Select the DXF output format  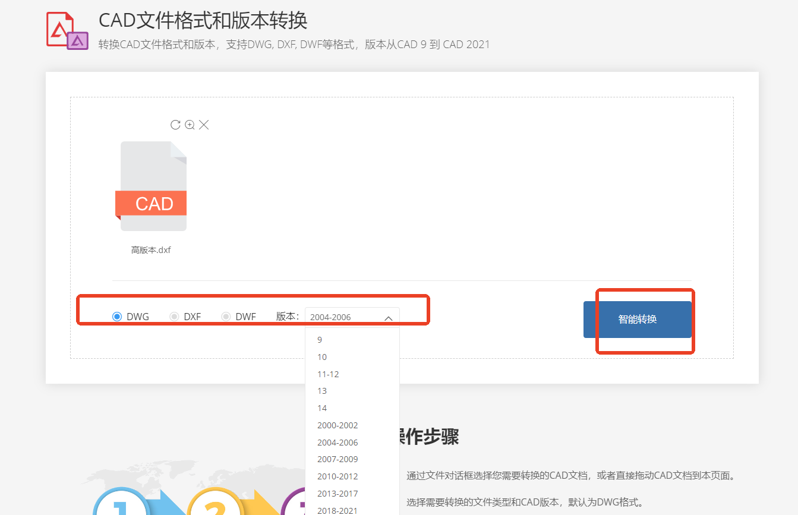coord(174,316)
